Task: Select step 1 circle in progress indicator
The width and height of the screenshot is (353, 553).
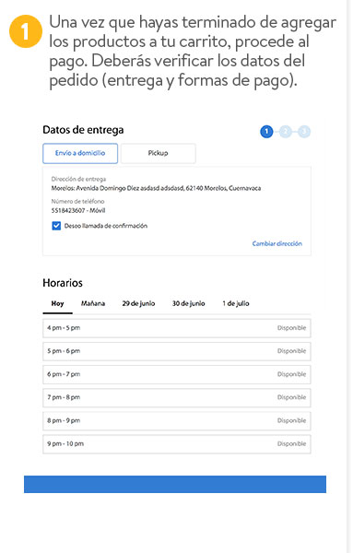Action: pyautogui.click(x=266, y=132)
